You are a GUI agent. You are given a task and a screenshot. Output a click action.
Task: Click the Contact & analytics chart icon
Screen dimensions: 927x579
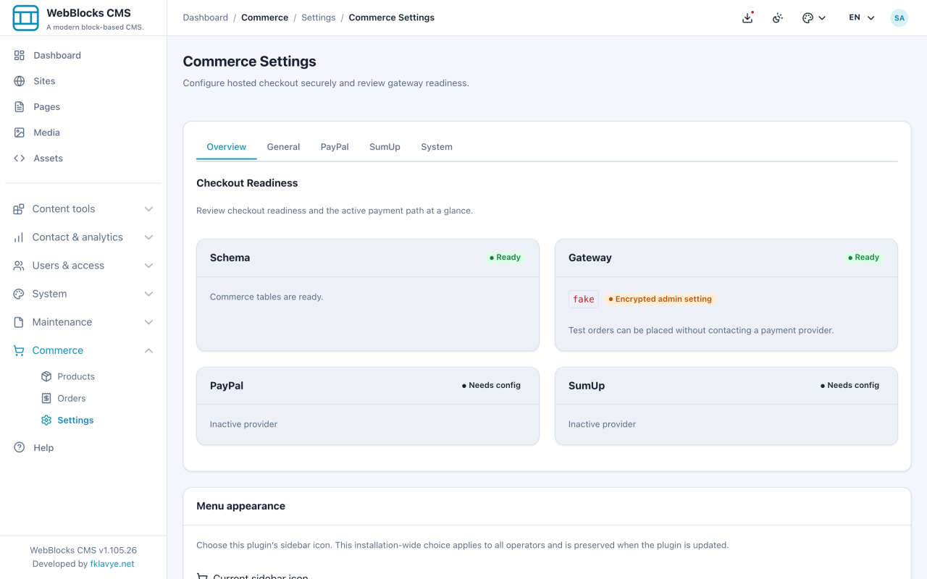[x=19, y=237]
